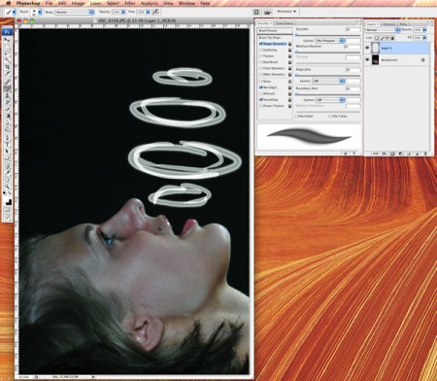Select the Type tool

coord(6,145)
